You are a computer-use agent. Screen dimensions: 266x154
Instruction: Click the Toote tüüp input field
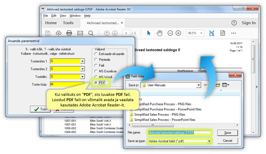[x=67, y=84]
